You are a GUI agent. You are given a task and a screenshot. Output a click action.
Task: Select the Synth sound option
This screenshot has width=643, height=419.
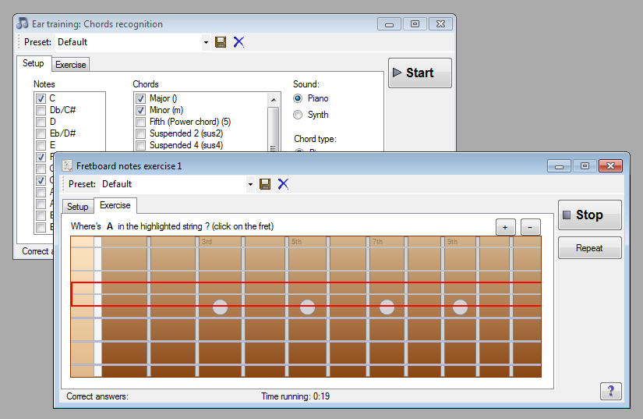click(x=298, y=115)
